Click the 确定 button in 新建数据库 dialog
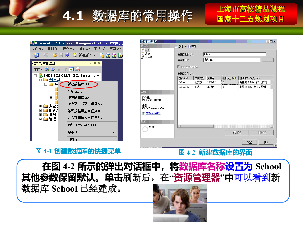The width and height of the screenshot is (303, 227). pyautogui.click(x=249, y=142)
